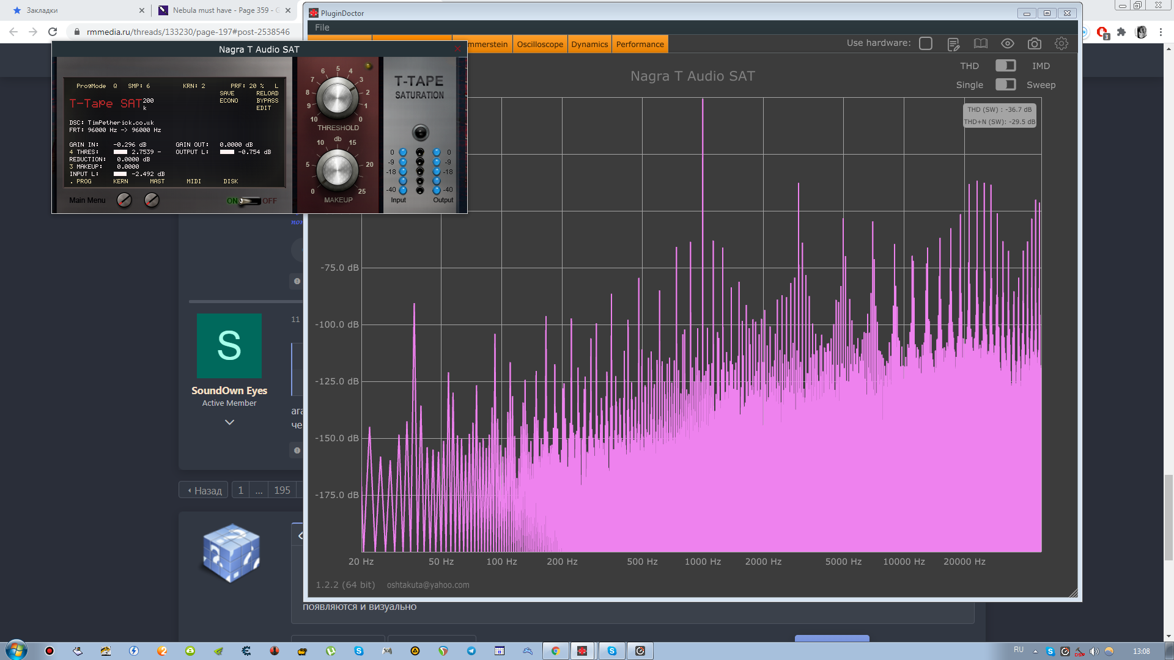Open Chrome from the taskbar

555,651
